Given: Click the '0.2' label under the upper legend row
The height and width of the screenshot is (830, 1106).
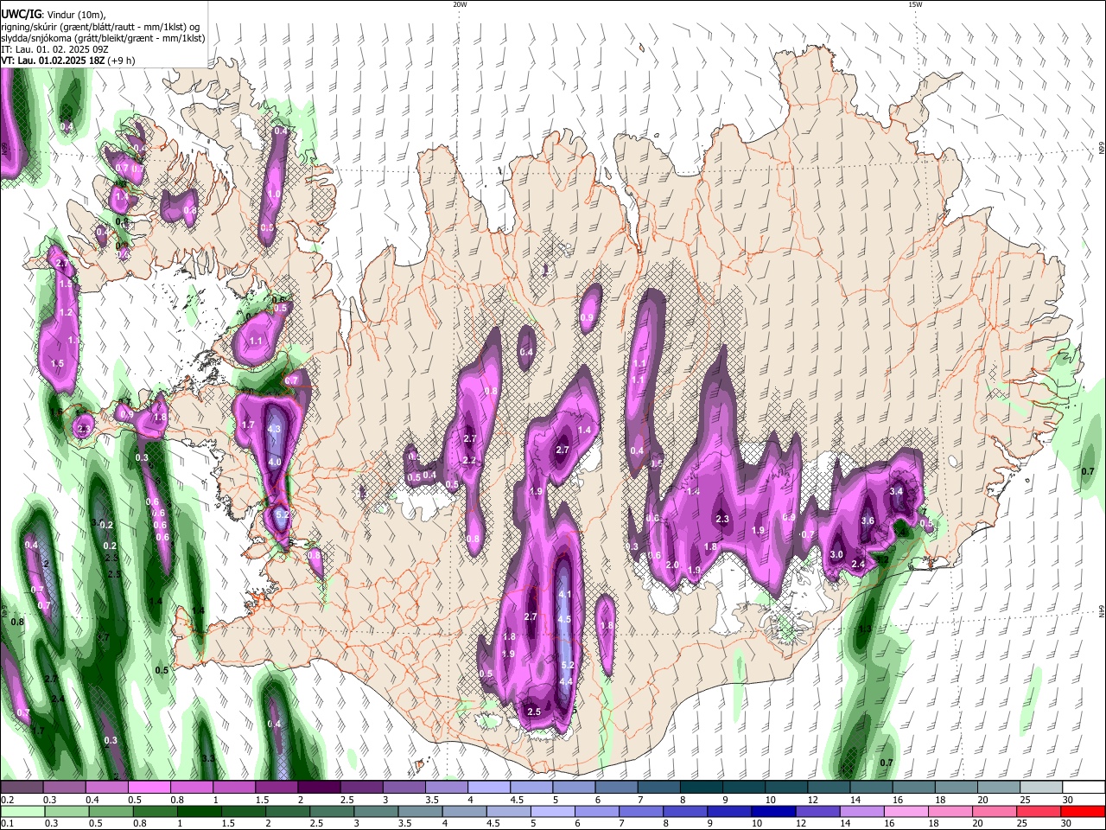Looking at the screenshot, I should (6, 800).
